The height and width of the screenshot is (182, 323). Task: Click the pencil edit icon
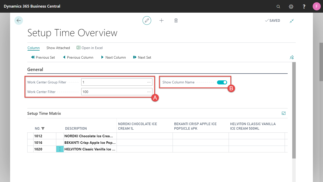pos(147,20)
